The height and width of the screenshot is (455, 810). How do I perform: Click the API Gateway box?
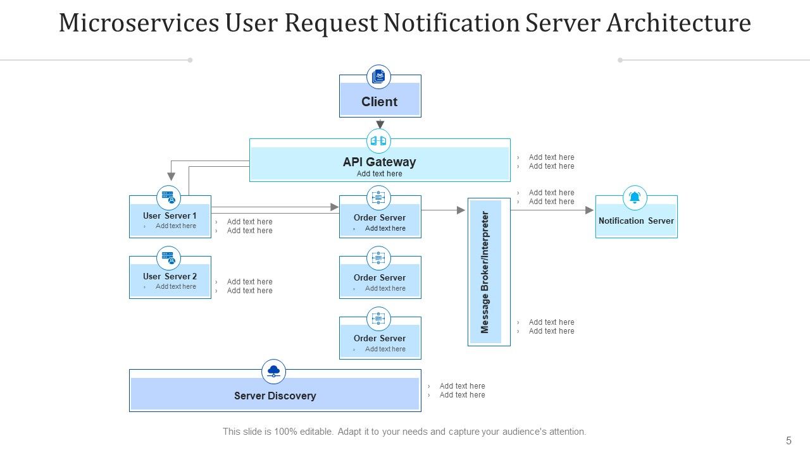[x=379, y=162]
